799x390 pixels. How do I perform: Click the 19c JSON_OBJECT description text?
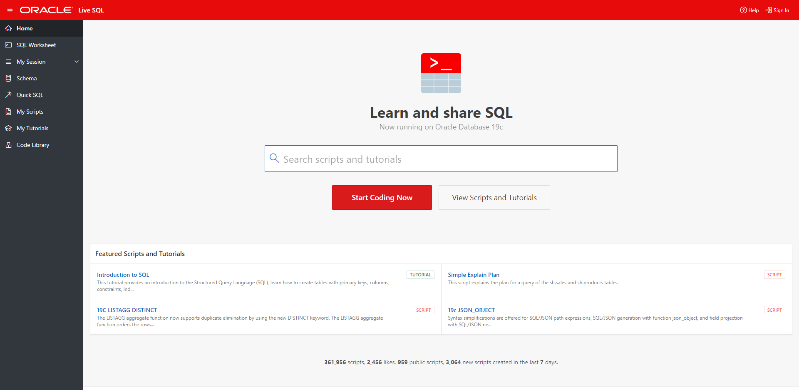tap(595, 321)
